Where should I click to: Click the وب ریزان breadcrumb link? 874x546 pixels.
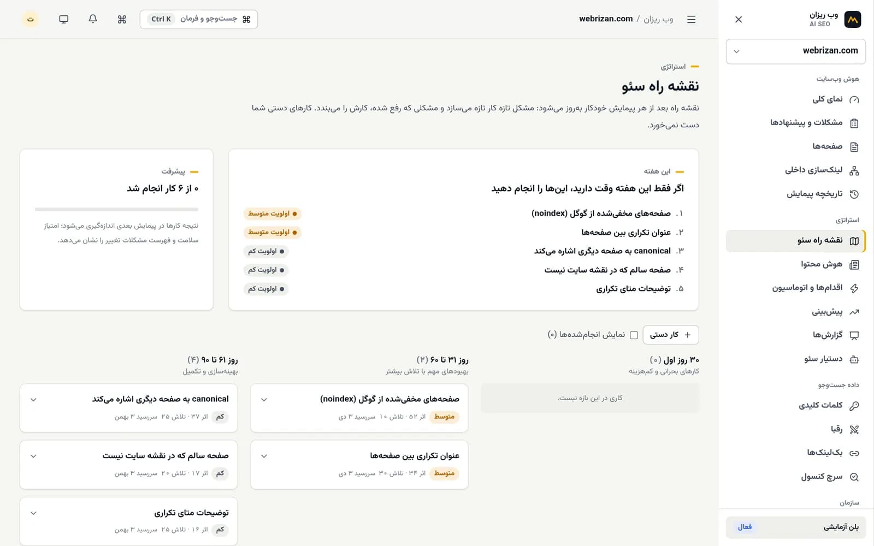tap(658, 19)
